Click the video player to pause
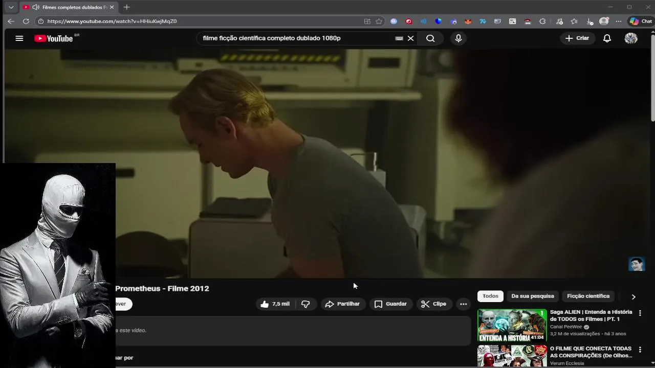655x368 pixels. click(x=327, y=164)
